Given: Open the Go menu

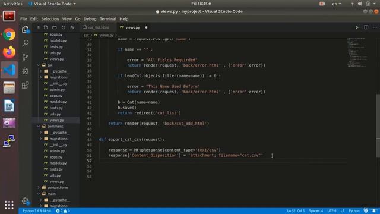Looking at the screenshot, I should [78, 19].
